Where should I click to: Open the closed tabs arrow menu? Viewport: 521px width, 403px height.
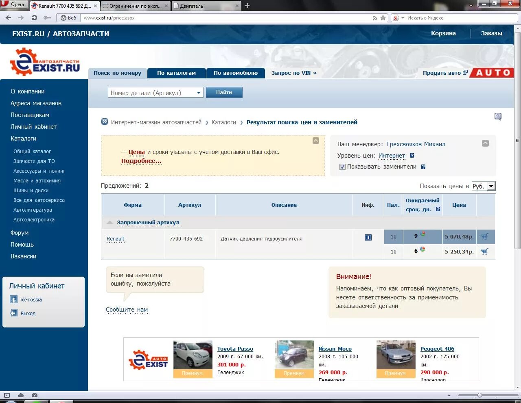[471, 6]
